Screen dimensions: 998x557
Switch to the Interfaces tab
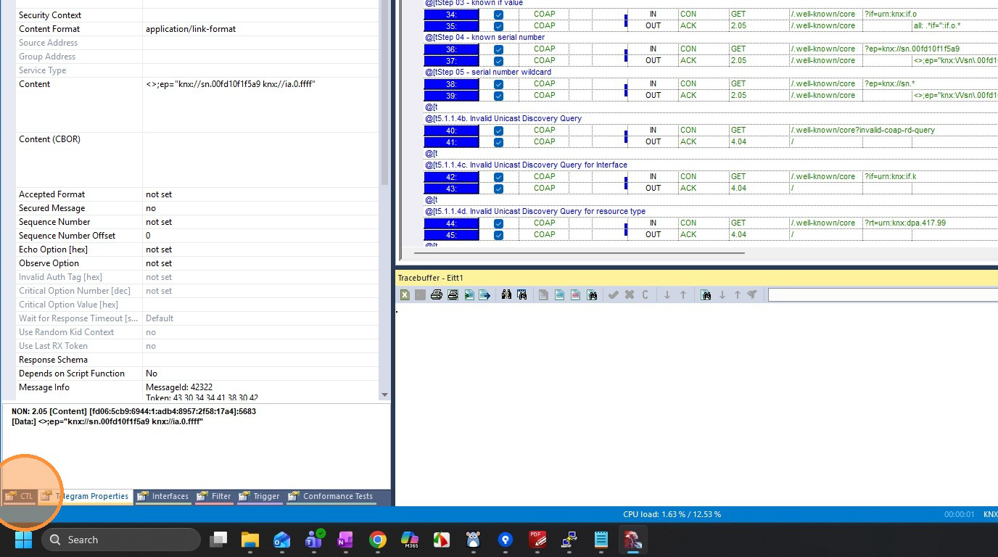pos(163,497)
